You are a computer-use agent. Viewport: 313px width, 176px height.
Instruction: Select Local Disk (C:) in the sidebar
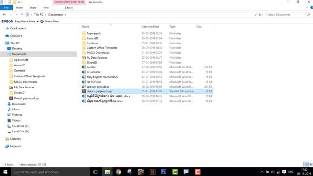point(19,126)
